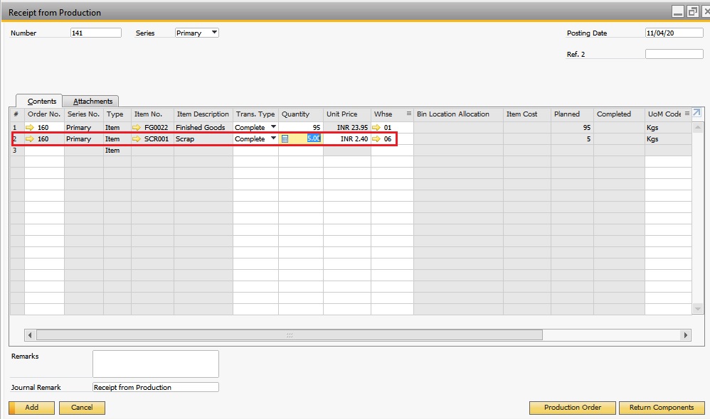The height and width of the screenshot is (419, 710).
Task: Click the column filter icon on the Whse header
Action: click(x=408, y=114)
